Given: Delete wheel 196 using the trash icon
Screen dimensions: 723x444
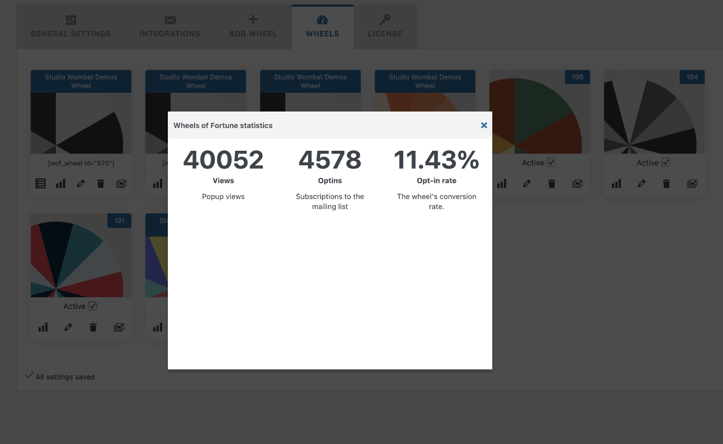Looking at the screenshot, I should pyautogui.click(x=552, y=183).
